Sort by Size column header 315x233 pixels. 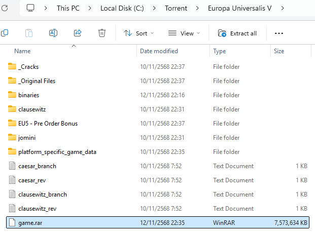coord(279,51)
